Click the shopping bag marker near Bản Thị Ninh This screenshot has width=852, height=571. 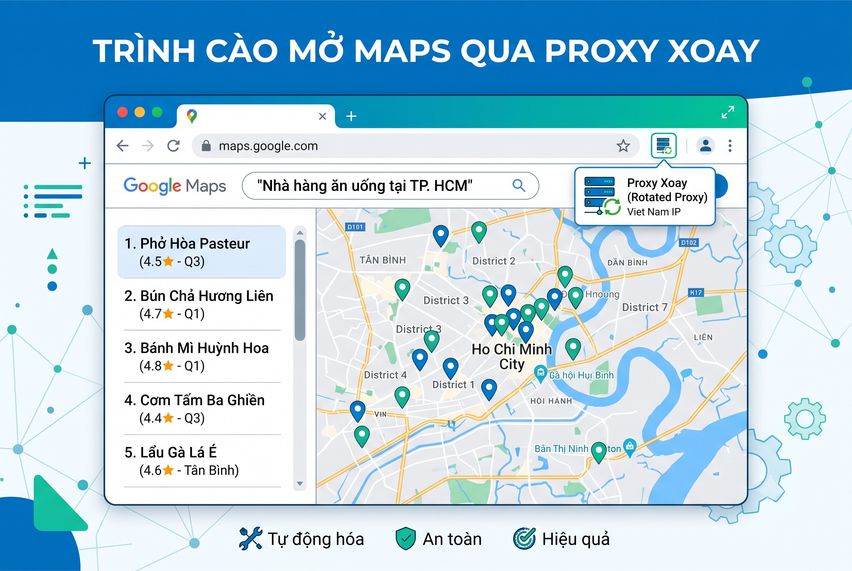(630, 447)
